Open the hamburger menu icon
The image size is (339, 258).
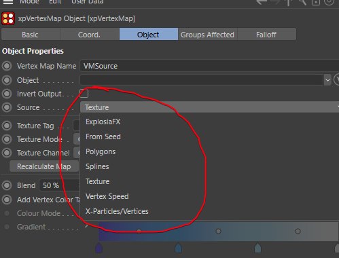[x=8, y=2]
